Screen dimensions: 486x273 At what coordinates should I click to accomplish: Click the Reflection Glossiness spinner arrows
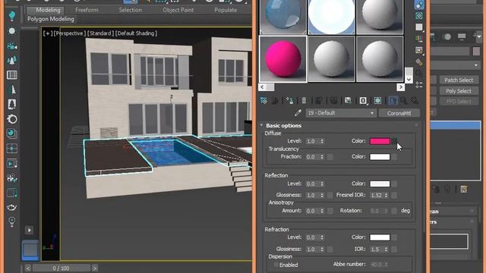322,196
